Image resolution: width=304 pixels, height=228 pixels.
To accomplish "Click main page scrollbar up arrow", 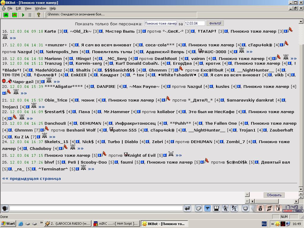I will 301,21.
